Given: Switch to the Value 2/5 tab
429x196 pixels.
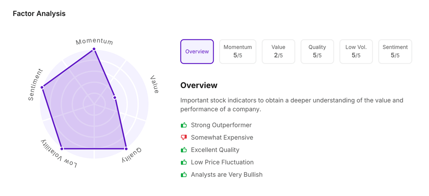Looking at the screenshot, I should [278, 52].
